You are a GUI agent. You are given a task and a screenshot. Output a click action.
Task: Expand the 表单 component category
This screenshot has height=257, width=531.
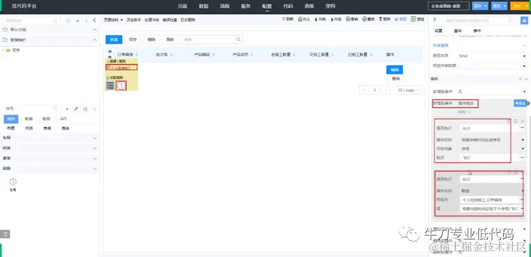coord(95,159)
